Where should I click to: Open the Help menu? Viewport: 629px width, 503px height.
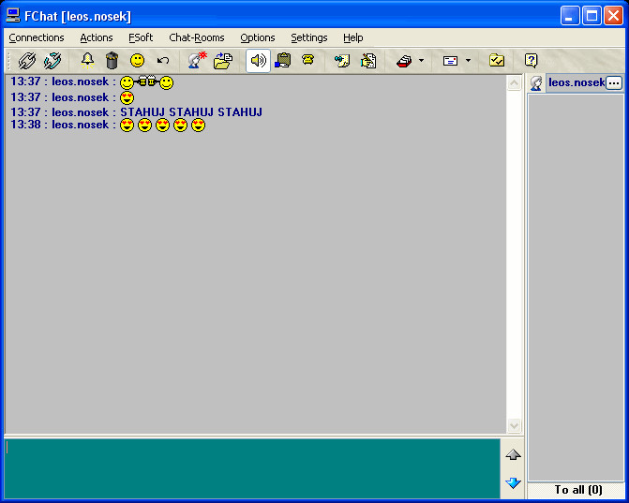[353, 37]
